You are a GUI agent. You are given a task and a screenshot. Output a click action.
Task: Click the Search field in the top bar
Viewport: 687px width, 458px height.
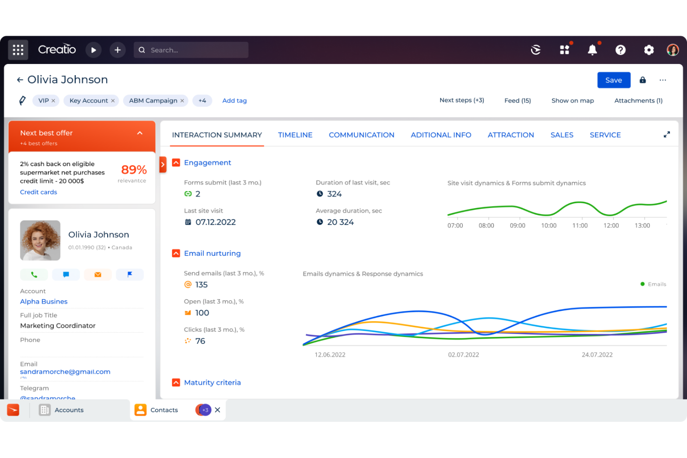point(190,50)
